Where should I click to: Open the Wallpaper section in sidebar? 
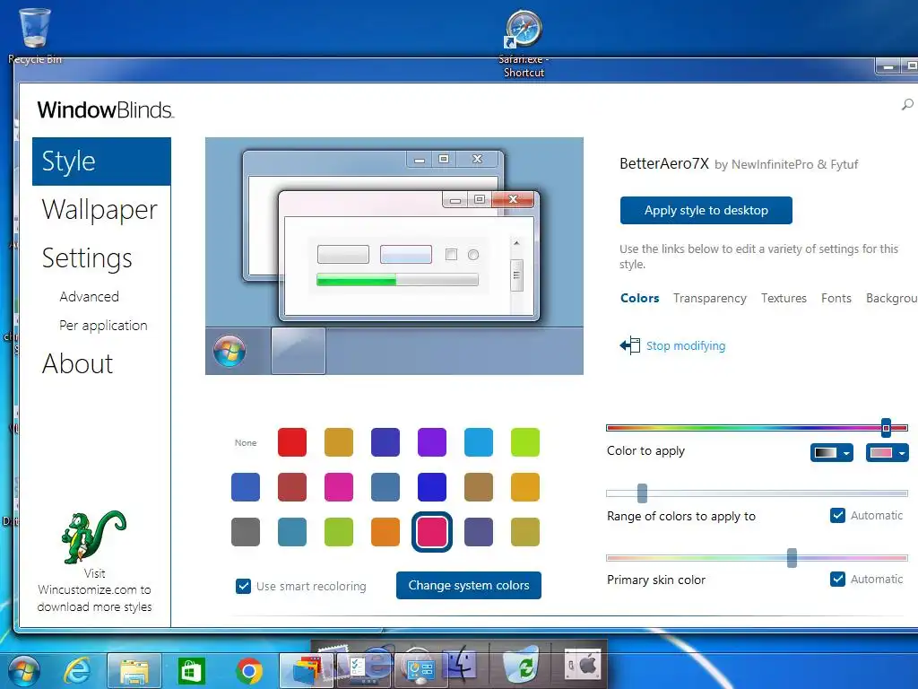click(100, 210)
